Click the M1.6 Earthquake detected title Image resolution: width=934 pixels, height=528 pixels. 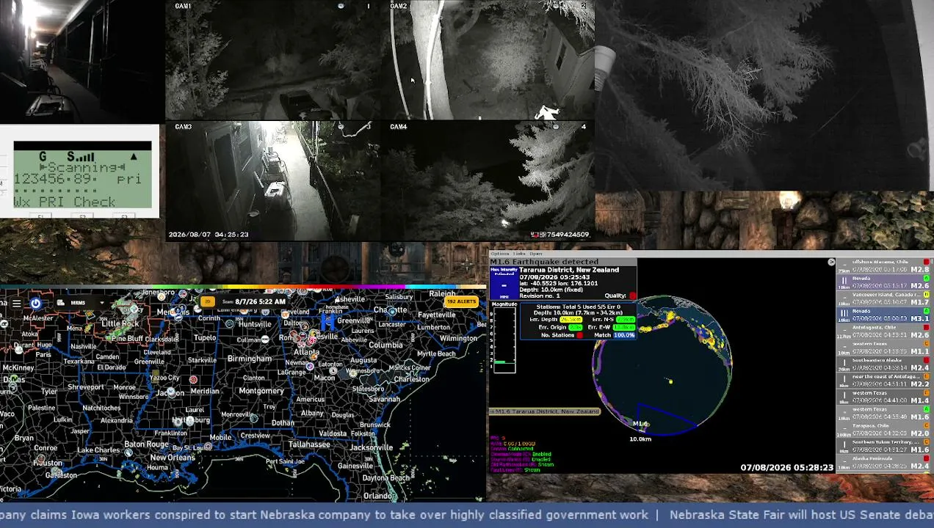pos(544,262)
